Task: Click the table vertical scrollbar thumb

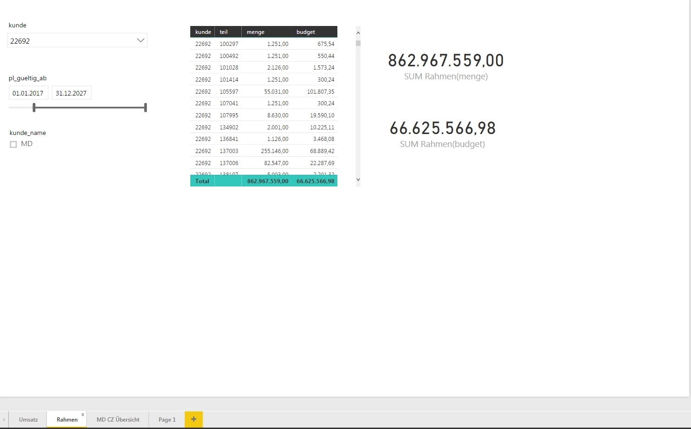Action: 358,43
